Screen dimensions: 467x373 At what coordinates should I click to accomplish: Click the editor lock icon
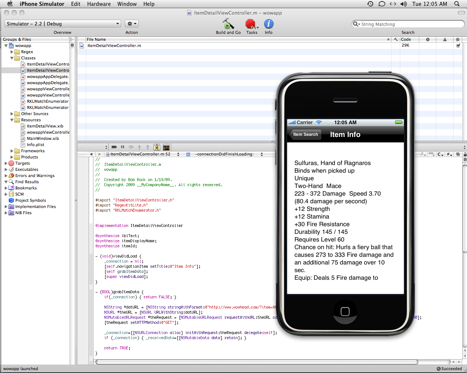(465, 154)
